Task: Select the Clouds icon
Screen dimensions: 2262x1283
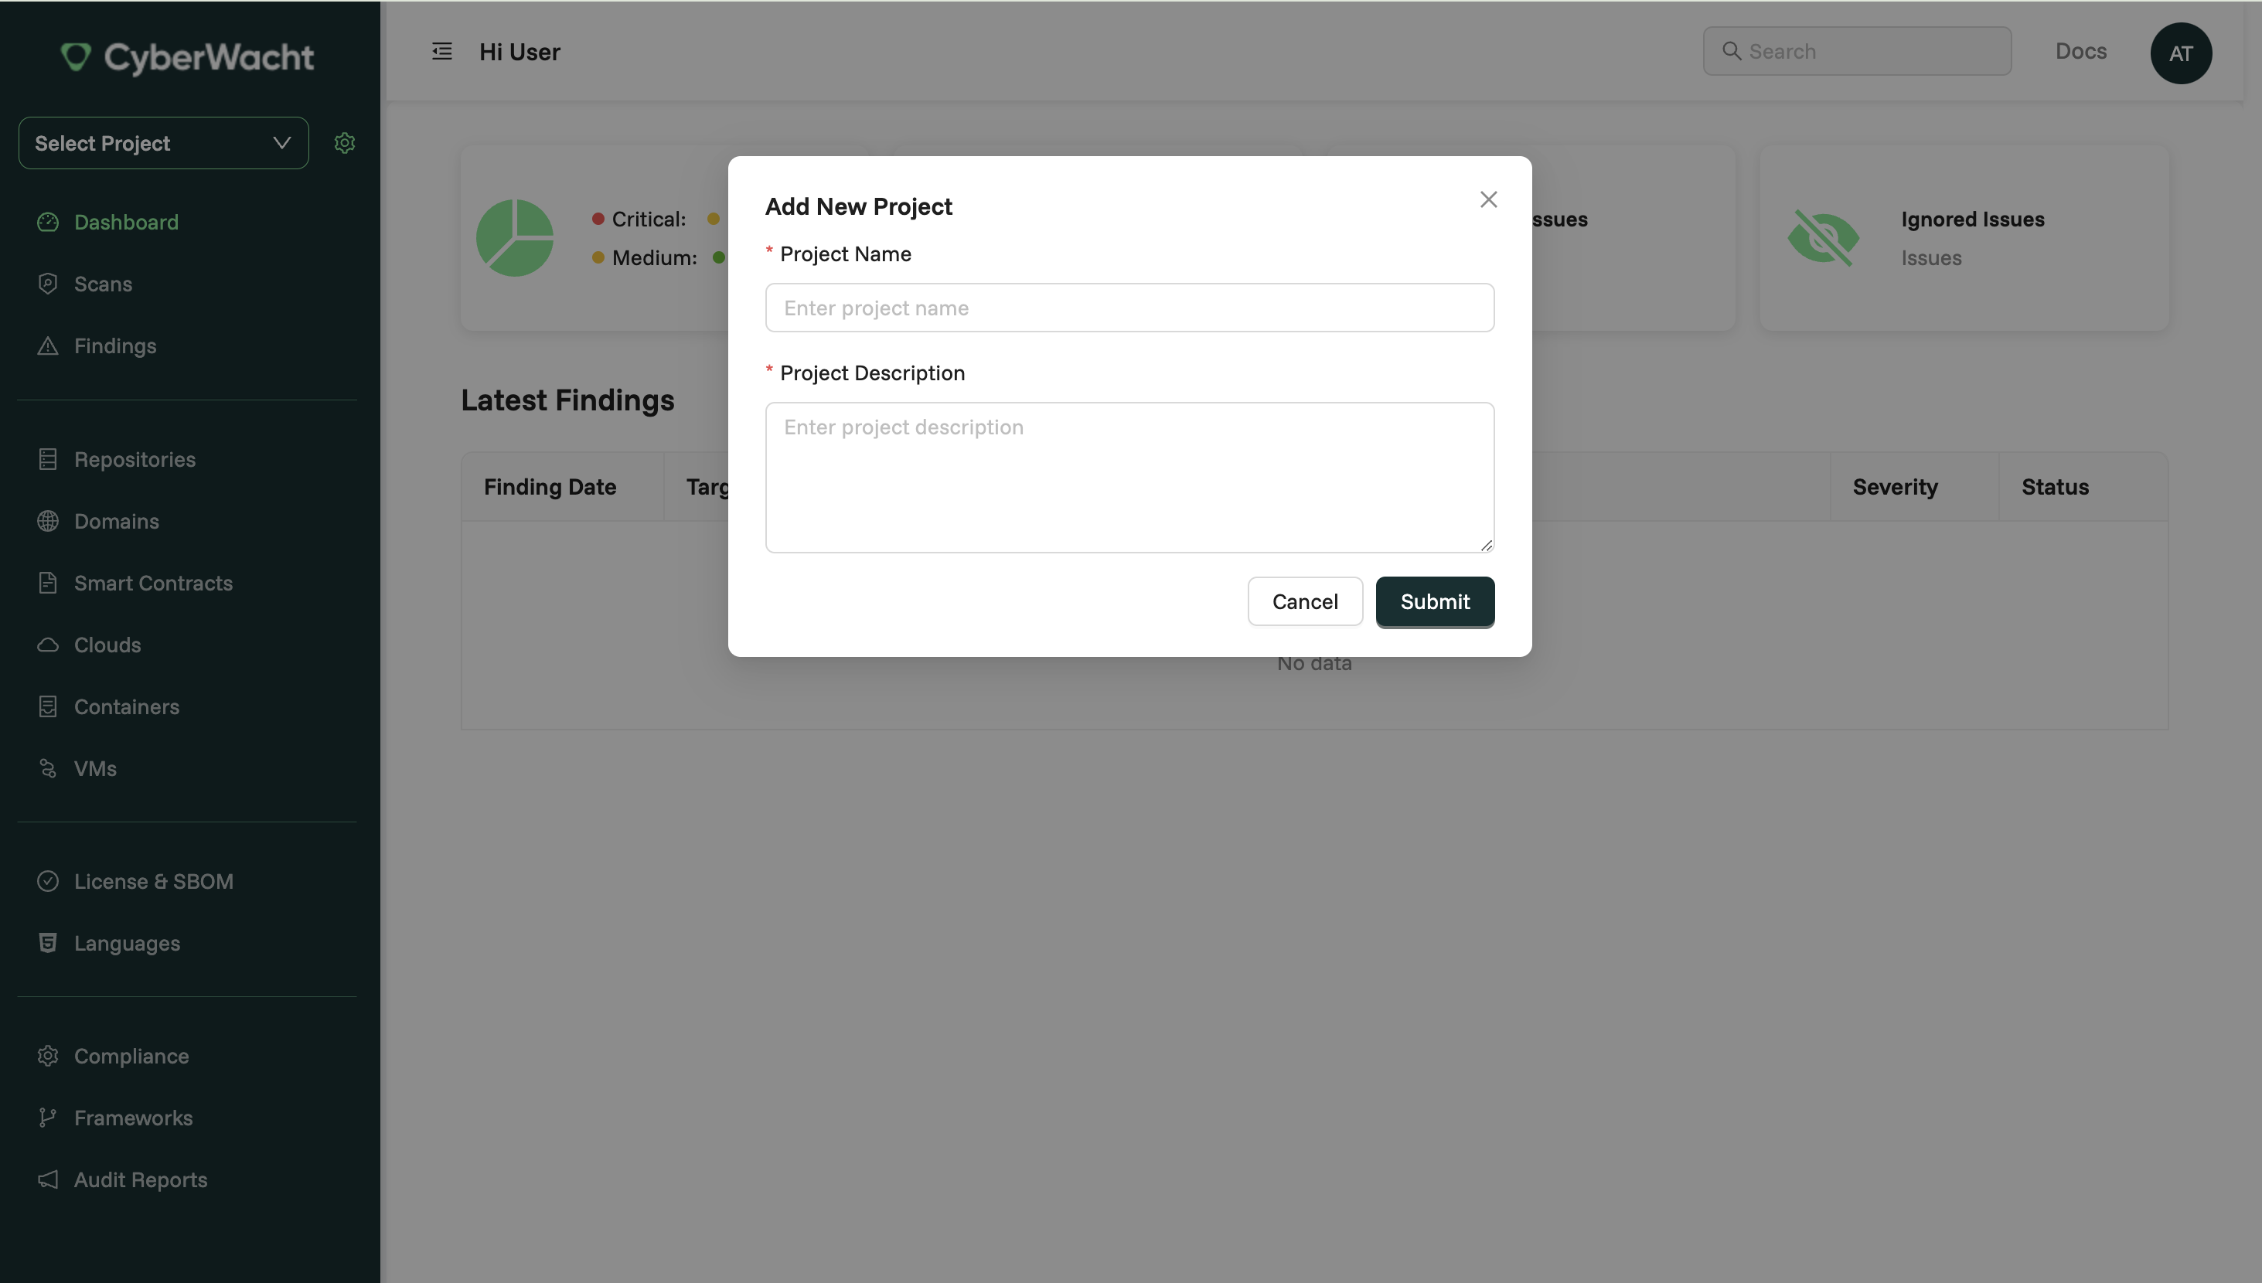Action: point(49,644)
